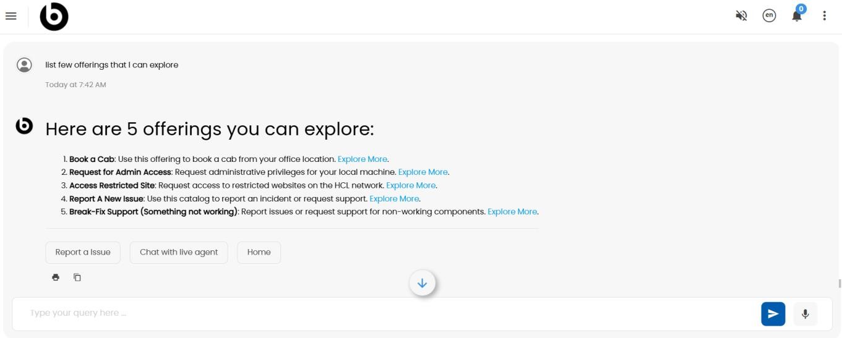The image size is (842, 338).
Task: Open Explore More for Access Restricted Site
Action: pos(411,185)
